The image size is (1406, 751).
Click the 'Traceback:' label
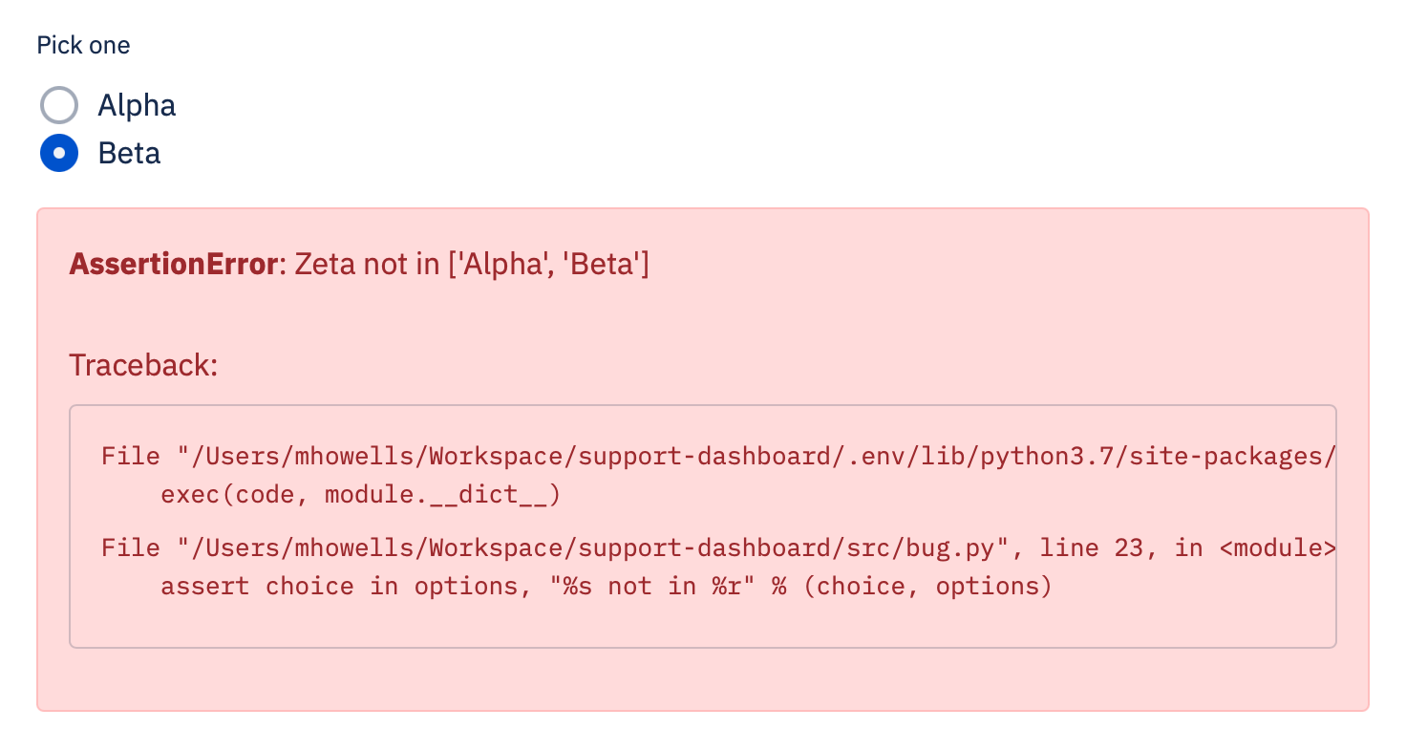click(x=142, y=365)
